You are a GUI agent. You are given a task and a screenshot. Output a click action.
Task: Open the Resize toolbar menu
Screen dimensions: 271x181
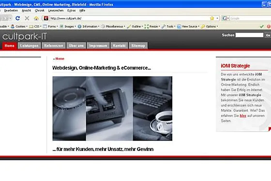[152, 26]
